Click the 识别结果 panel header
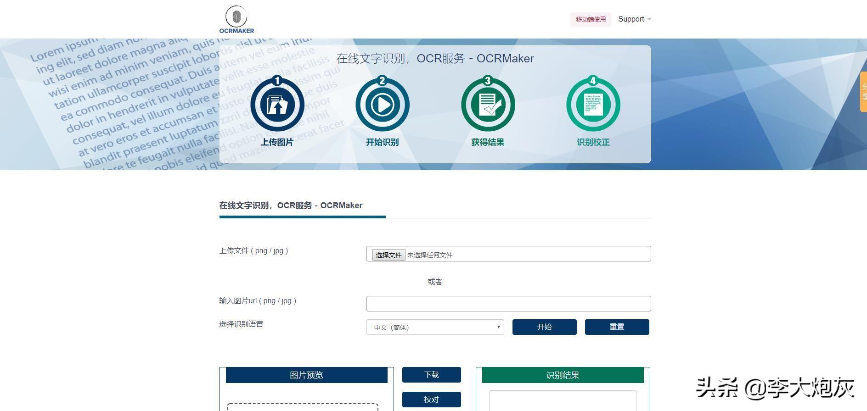The height and width of the screenshot is (411, 867). click(563, 375)
